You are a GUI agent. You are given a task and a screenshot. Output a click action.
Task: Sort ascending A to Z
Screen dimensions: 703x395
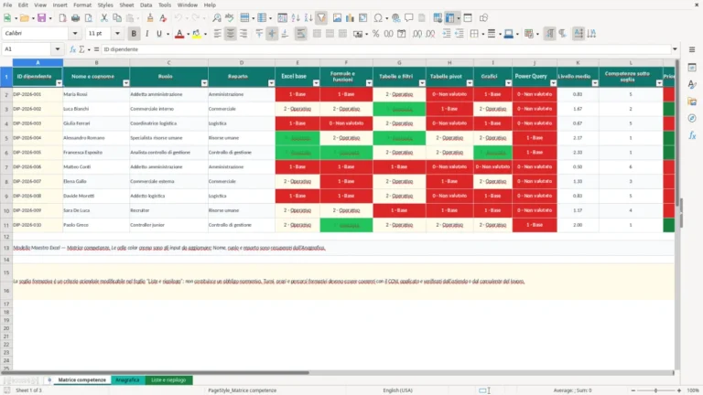(296, 18)
